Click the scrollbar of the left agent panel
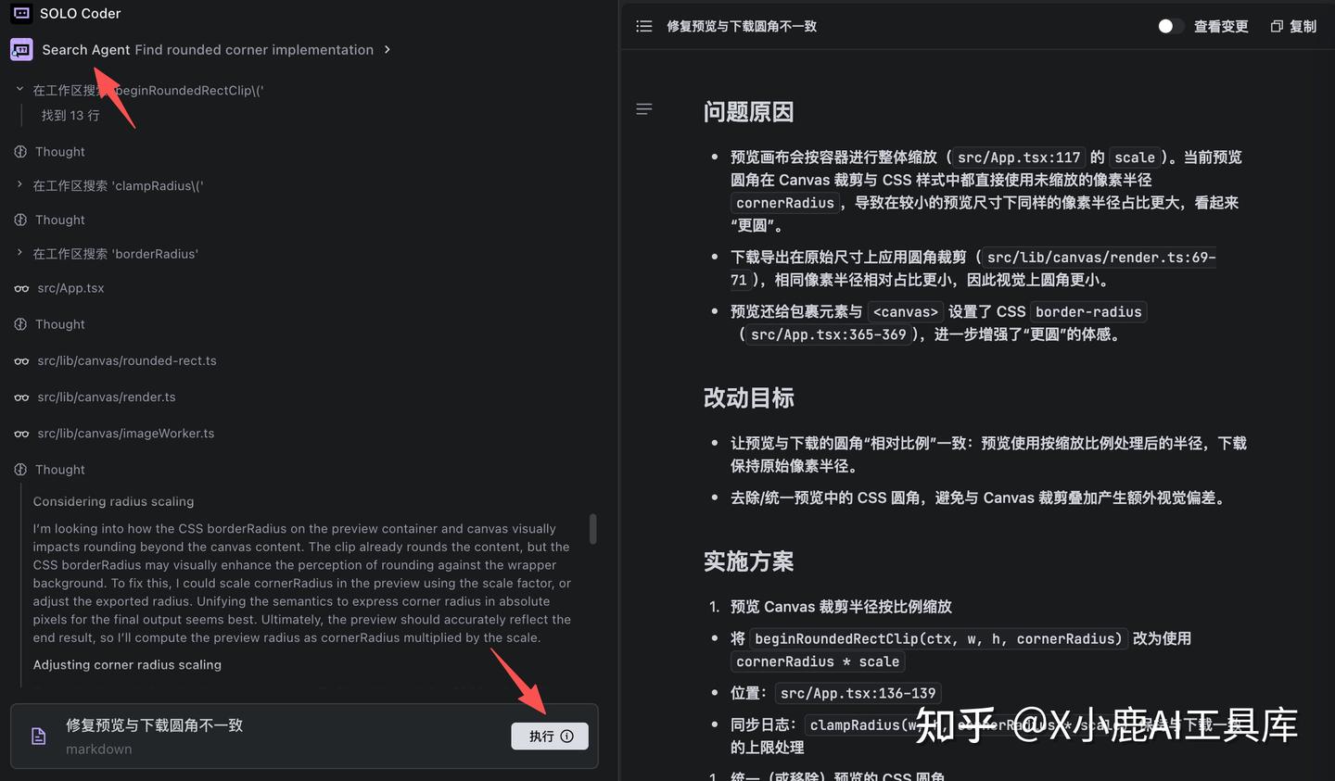Image resolution: width=1335 pixels, height=781 pixels. click(x=592, y=529)
